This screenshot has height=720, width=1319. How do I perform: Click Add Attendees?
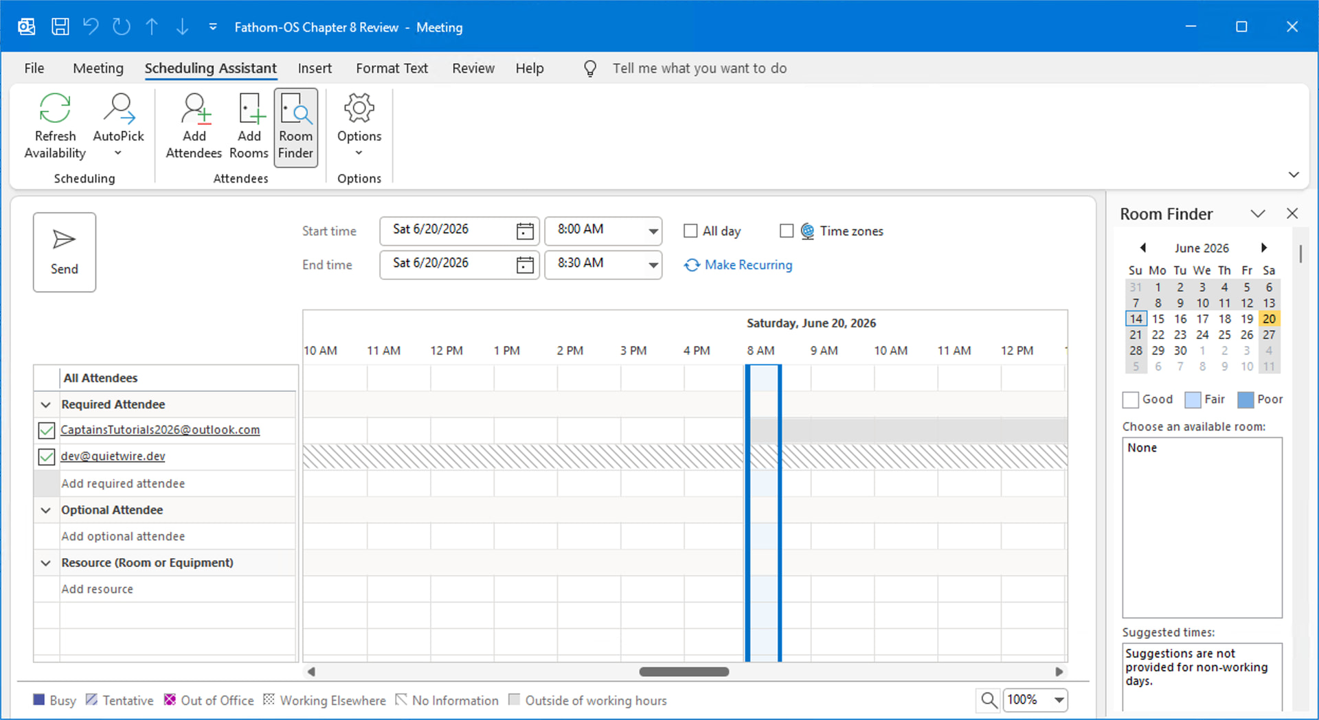coord(194,127)
